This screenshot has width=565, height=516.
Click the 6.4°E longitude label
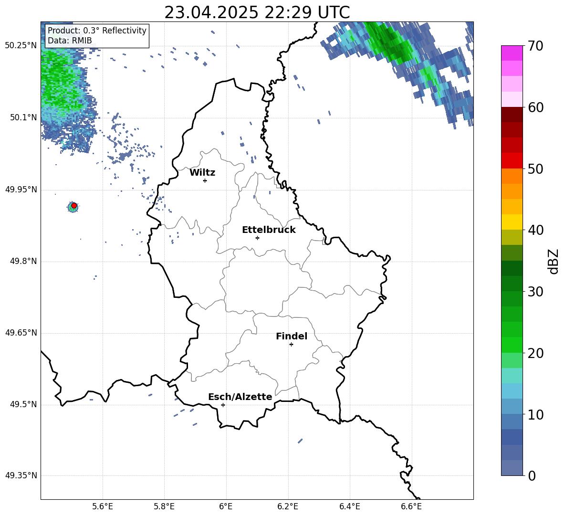tap(349, 506)
